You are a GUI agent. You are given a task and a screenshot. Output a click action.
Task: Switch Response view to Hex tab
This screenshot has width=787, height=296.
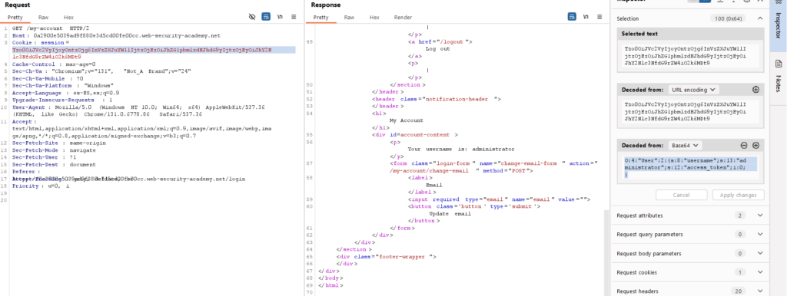pyautogui.click(x=374, y=18)
